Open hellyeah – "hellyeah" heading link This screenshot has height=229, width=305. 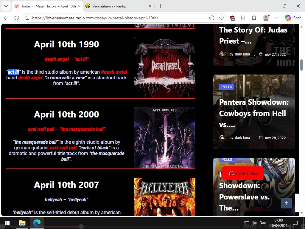(x=66, y=199)
